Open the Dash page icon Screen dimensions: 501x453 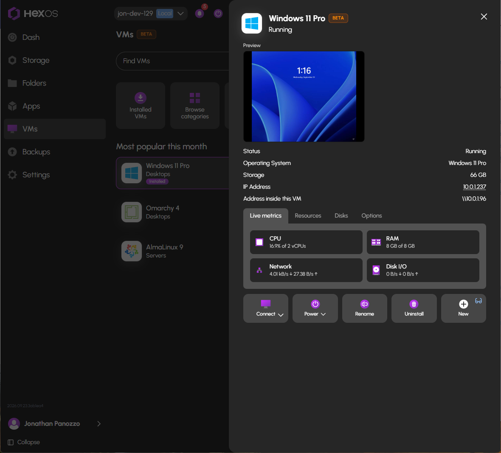pos(12,37)
